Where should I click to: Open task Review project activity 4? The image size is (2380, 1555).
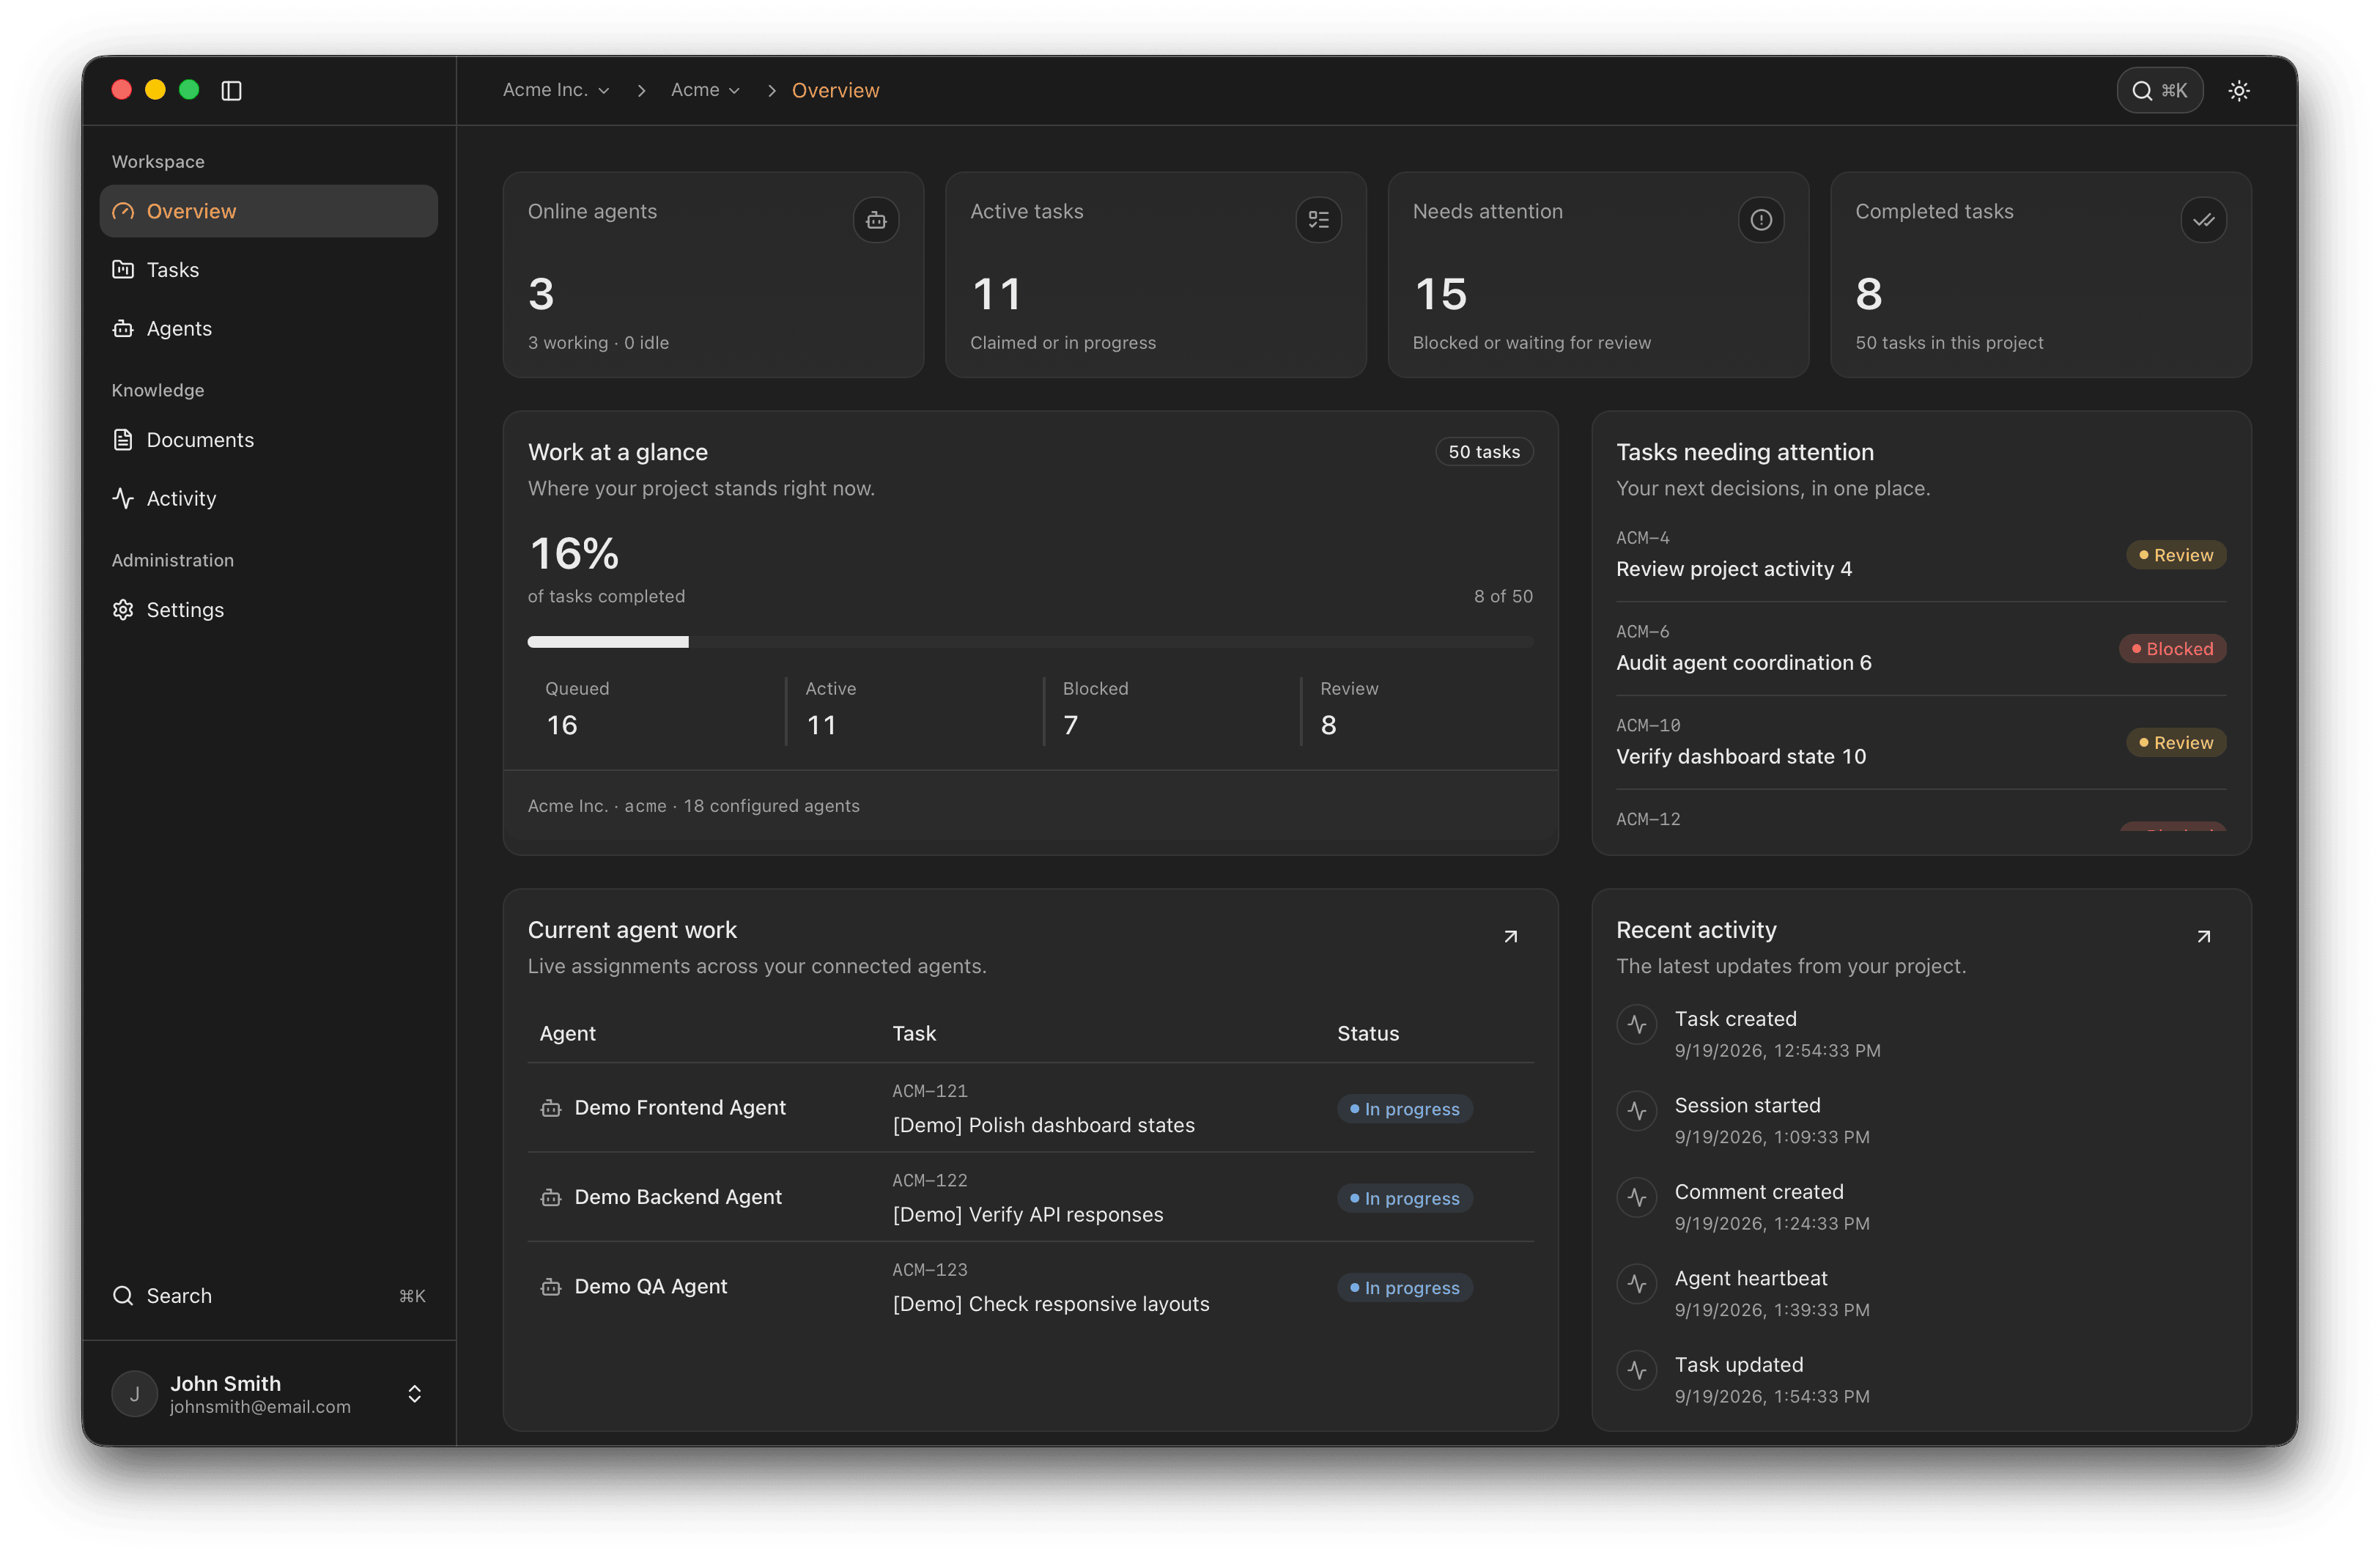click(x=1734, y=569)
